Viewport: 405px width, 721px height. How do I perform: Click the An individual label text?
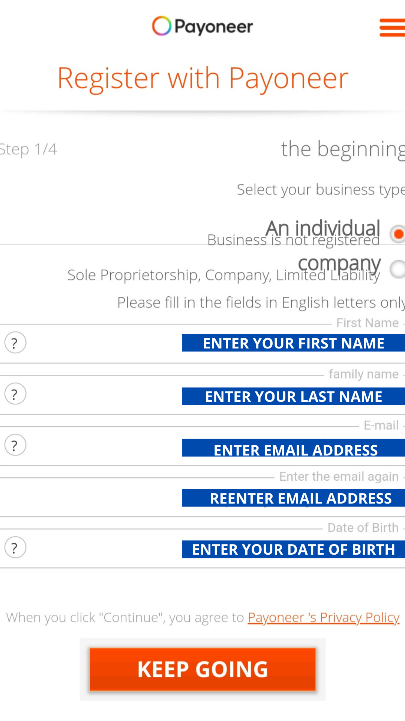pos(322,227)
